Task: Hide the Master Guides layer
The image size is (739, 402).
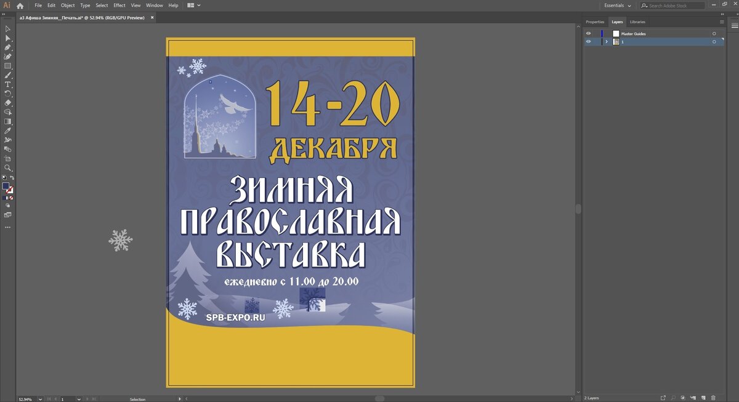Action: 588,33
